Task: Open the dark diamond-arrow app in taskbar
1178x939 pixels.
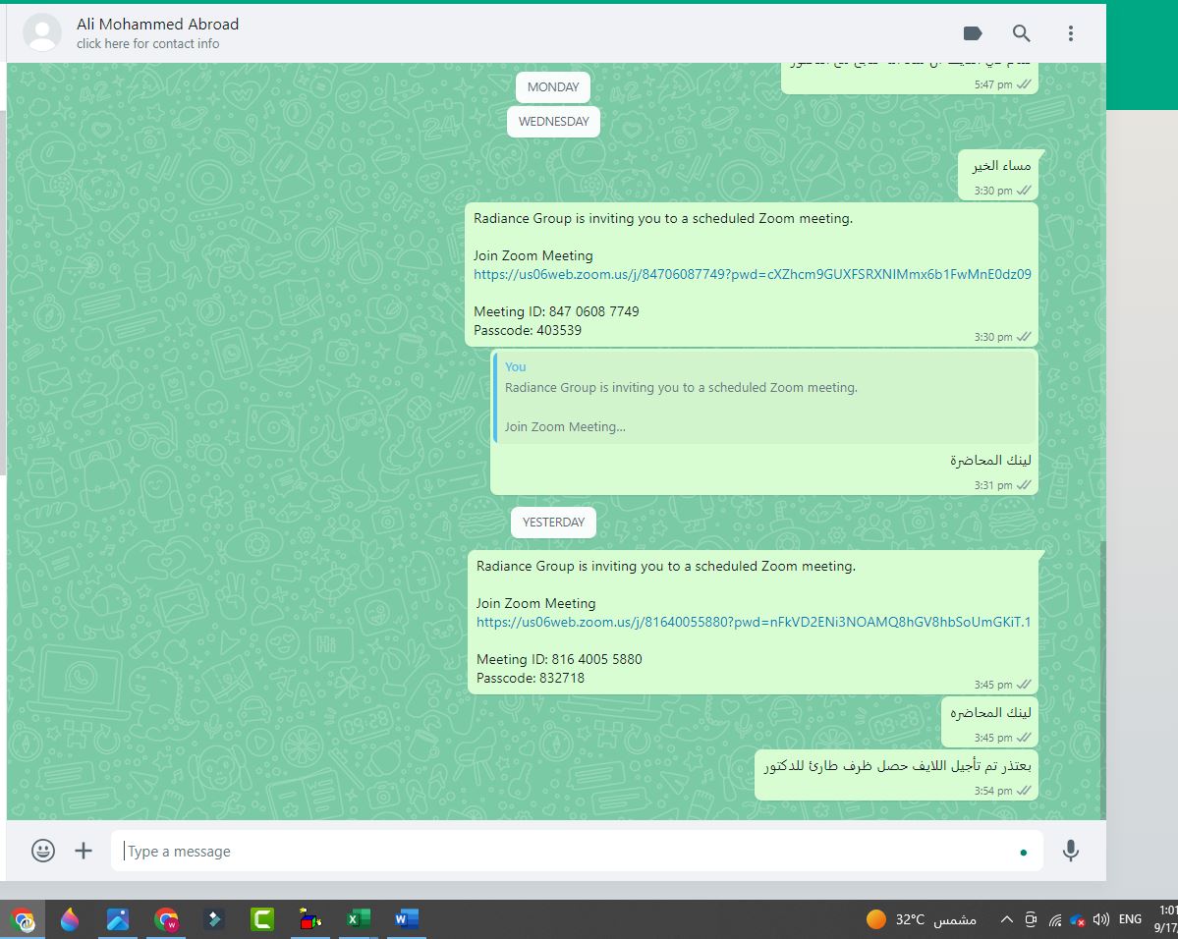Action: [214, 919]
